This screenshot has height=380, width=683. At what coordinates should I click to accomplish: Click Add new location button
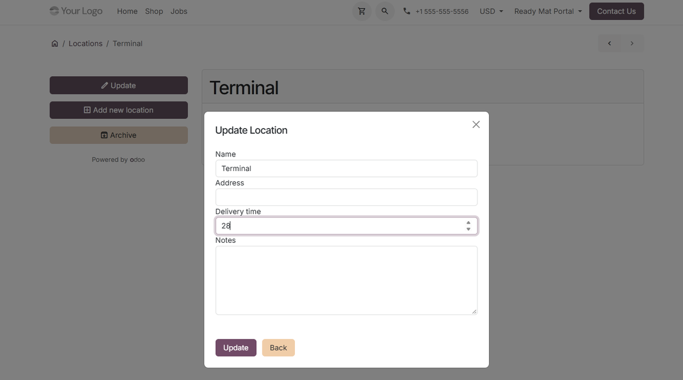click(118, 110)
